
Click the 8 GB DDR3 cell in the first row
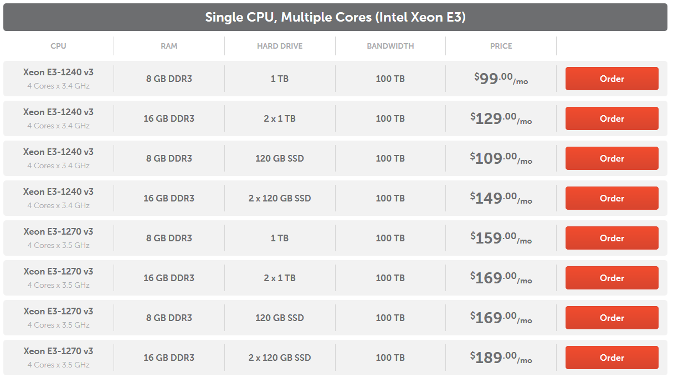point(169,79)
